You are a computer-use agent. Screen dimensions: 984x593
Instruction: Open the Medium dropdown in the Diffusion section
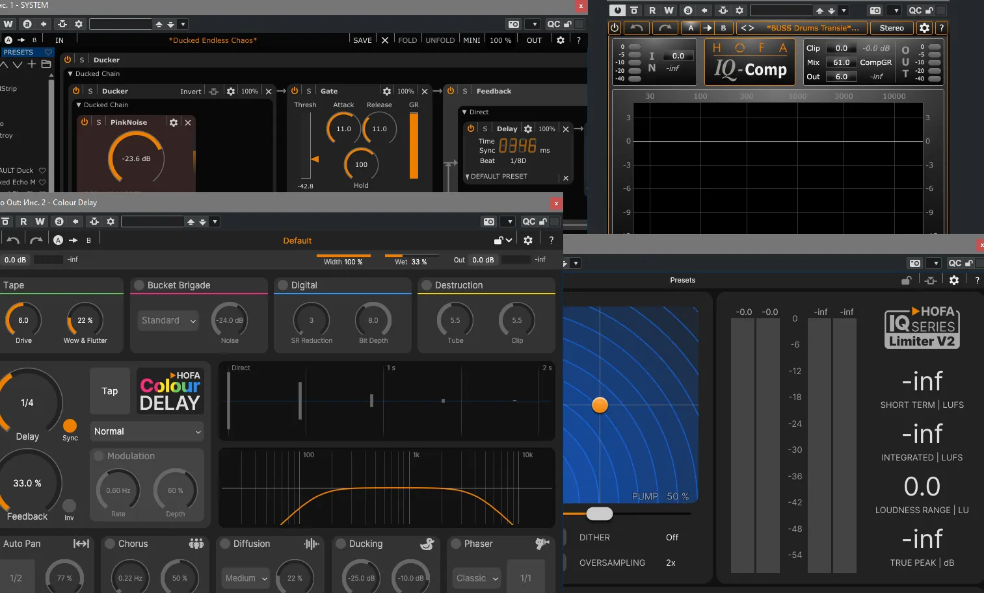click(245, 577)
